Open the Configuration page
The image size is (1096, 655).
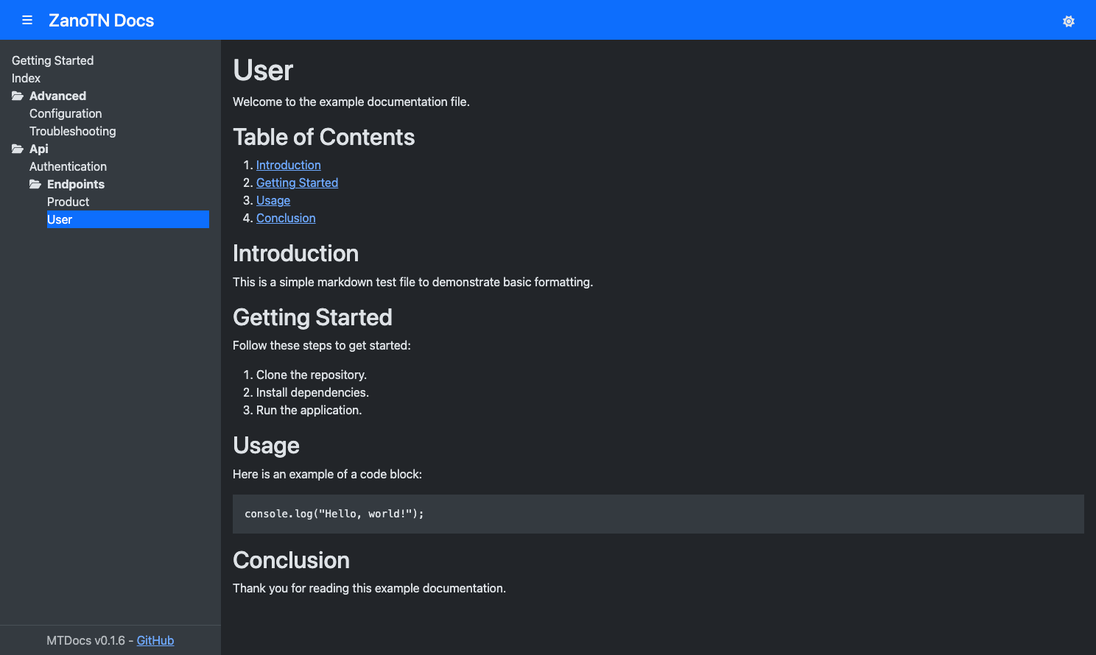pyautogui.click(x=66, y=113)
